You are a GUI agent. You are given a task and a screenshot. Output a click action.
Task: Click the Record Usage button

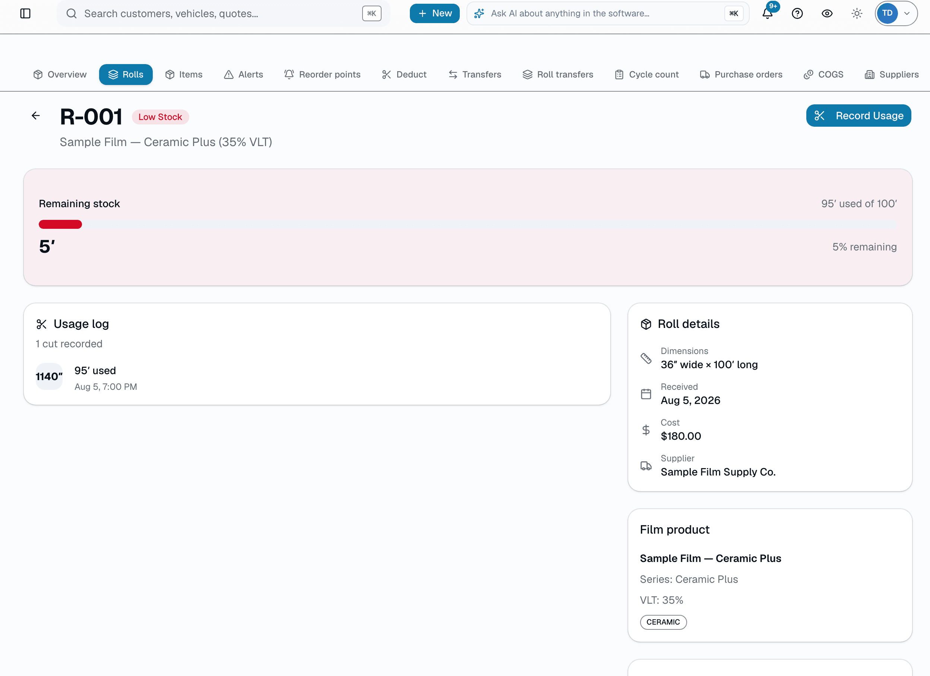pos(859,116)
